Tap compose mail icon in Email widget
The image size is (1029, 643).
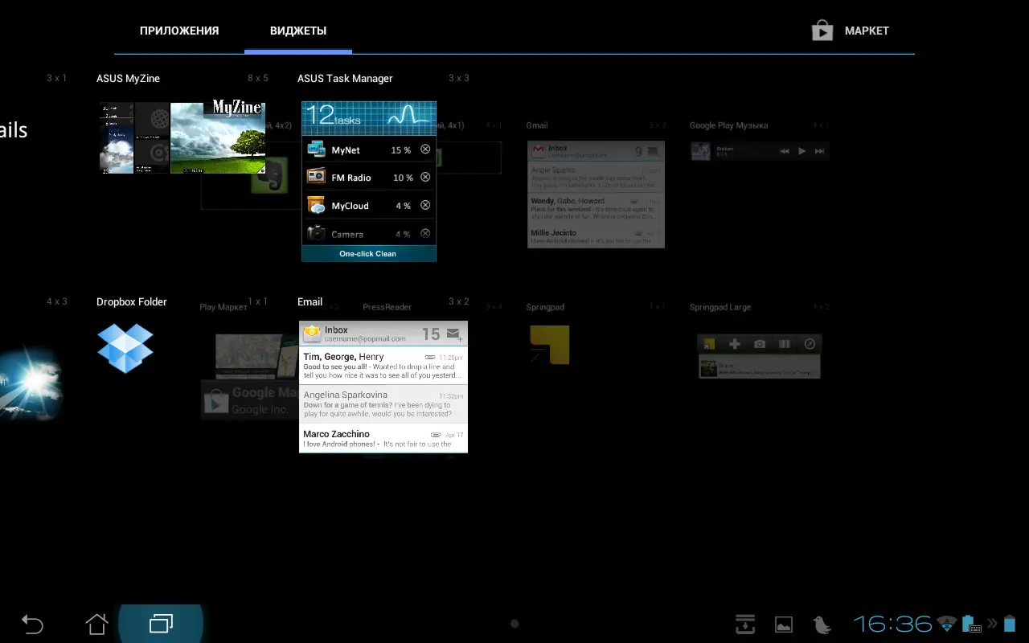point(454,334)
